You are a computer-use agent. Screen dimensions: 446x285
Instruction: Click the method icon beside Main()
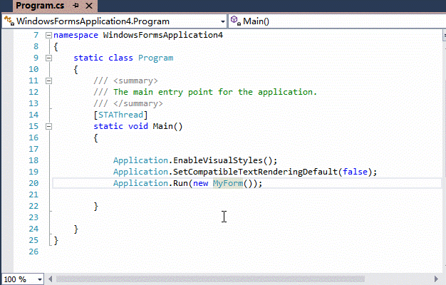pos(236,21)
